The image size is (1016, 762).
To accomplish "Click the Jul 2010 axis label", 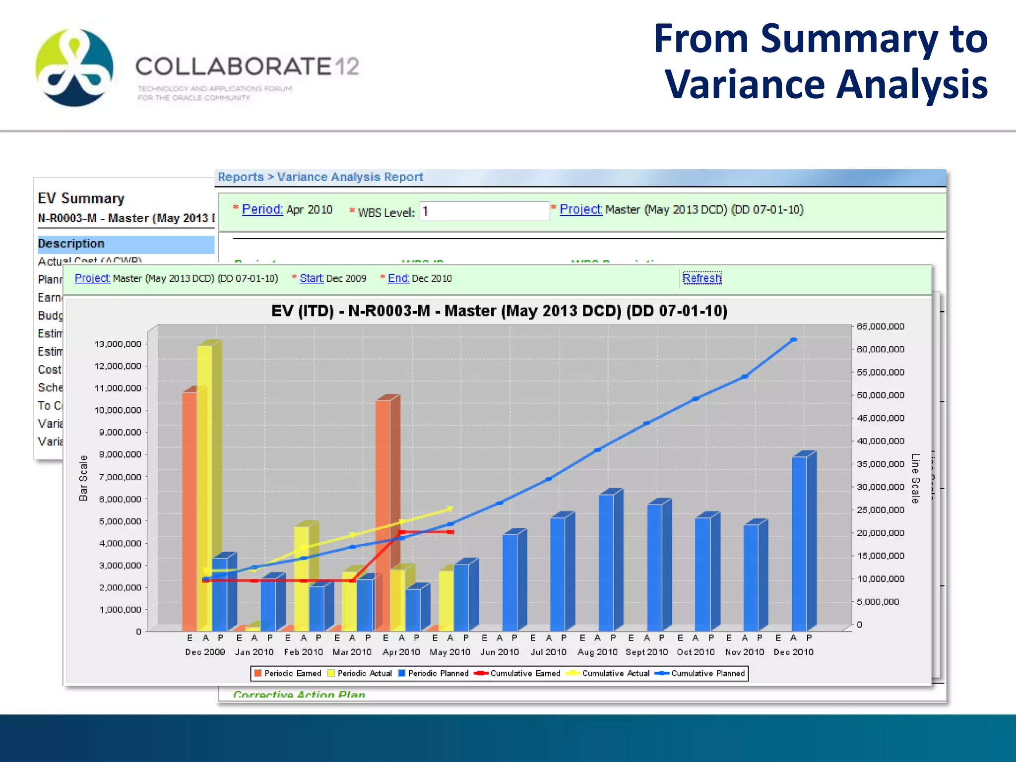I will (x=548, y=652).
